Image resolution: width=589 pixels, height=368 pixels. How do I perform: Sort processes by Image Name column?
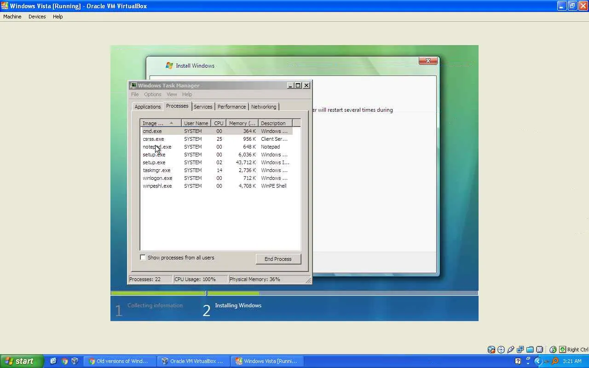coord(161,123)
